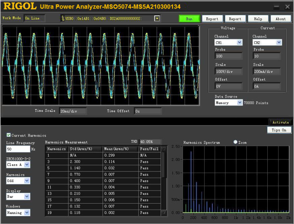The height and width of the screenshot is (224, 294).
Task: Open the IEC61000-3-2 Class A dropdown
Action: click(27, 165)
